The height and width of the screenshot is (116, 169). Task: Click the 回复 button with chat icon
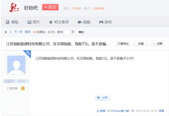pos(157,44)
